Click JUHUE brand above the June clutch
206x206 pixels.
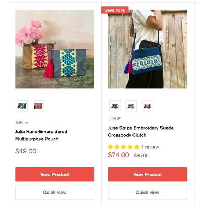[x=114, y=119]
